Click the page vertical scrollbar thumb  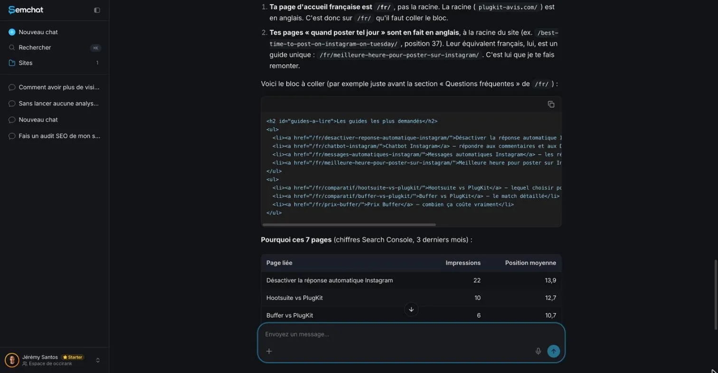(716, 294)
